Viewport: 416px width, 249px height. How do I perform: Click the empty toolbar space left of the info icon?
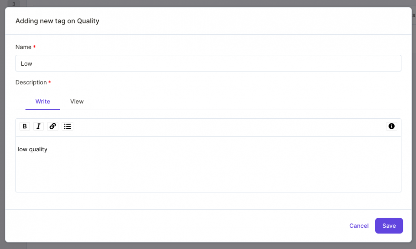pos(230,127)
